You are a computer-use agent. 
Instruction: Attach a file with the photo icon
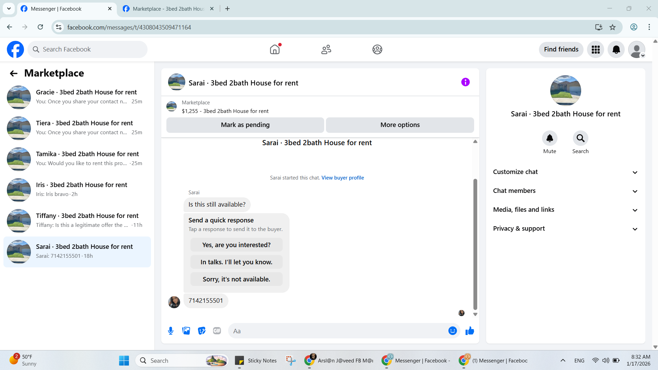point(186,331)
